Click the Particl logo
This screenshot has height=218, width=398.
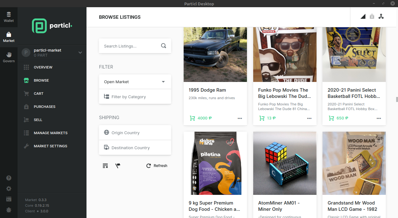click(52, 26)
